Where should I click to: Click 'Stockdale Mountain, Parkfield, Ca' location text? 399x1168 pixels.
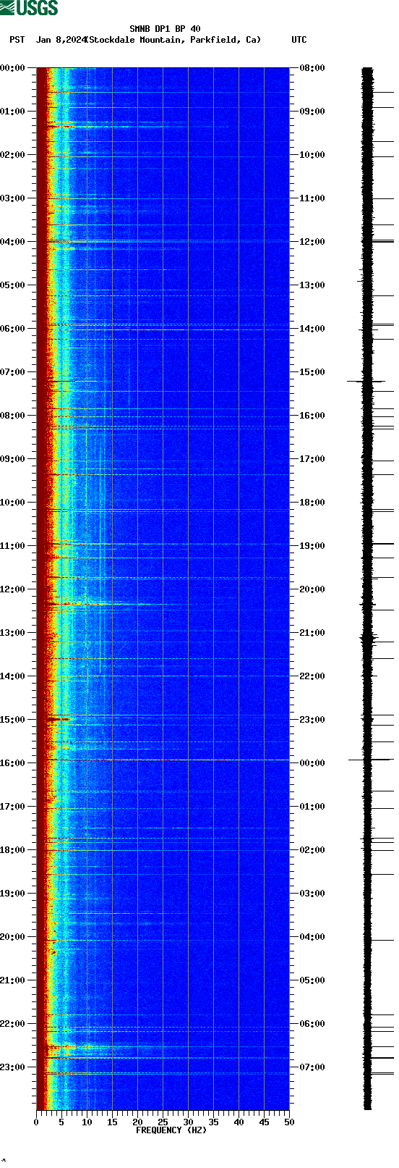[x=173, y=40]
